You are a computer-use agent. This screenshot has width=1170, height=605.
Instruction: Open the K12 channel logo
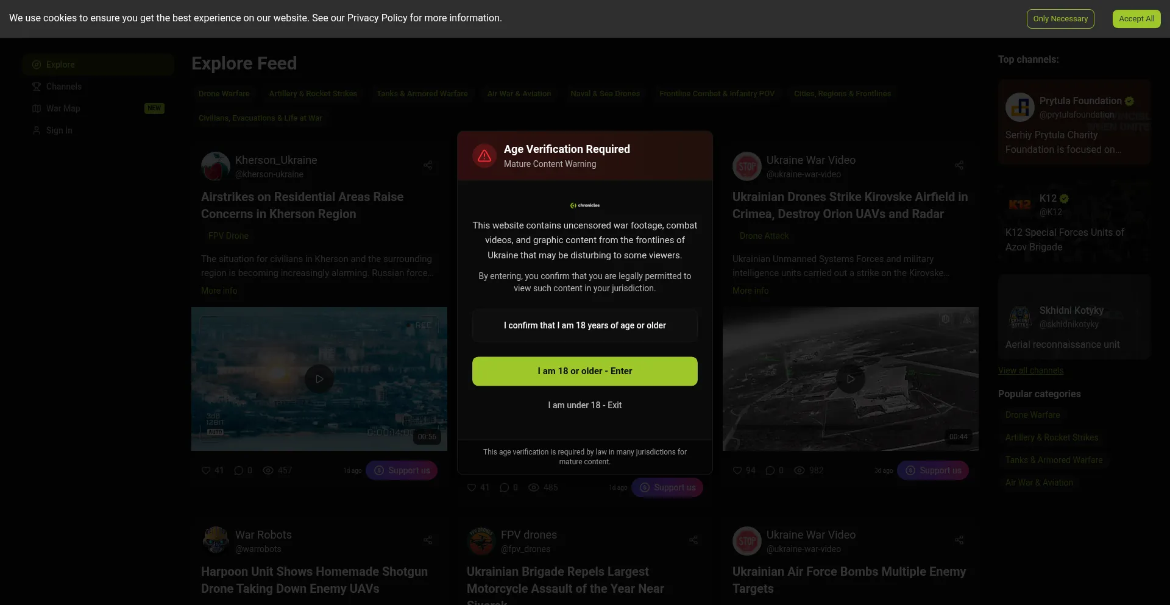(x=1020, y=205)
